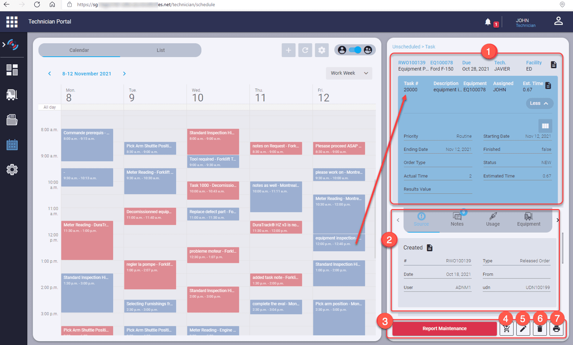The image size is (573, 345).
Task: Open the calendar schedule icon in sidebar
Action: (x=12, y=145)
